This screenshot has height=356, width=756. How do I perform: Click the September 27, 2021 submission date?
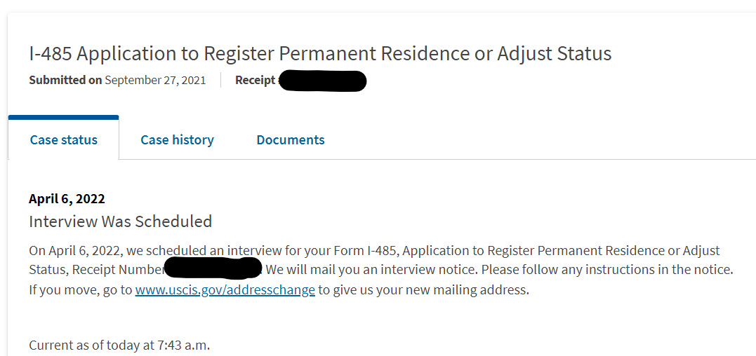(155, 80)
